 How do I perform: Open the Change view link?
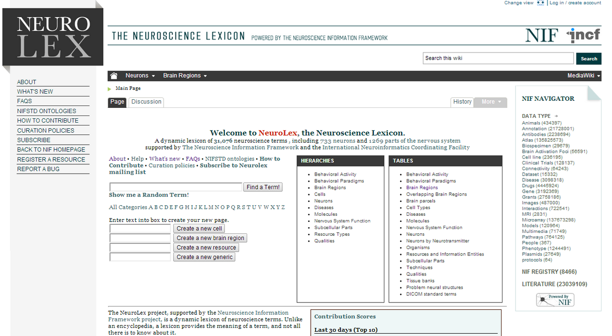point(519,3)
